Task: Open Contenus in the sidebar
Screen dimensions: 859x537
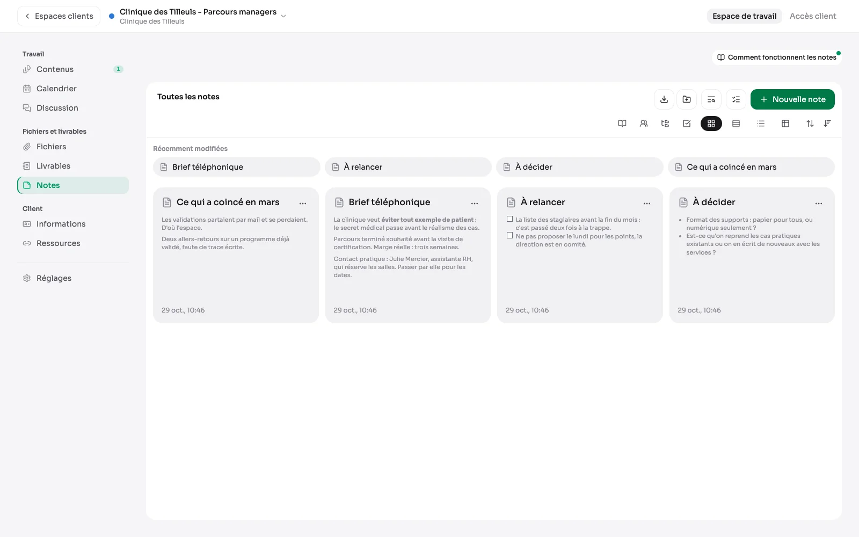Action: coord(73,69)
